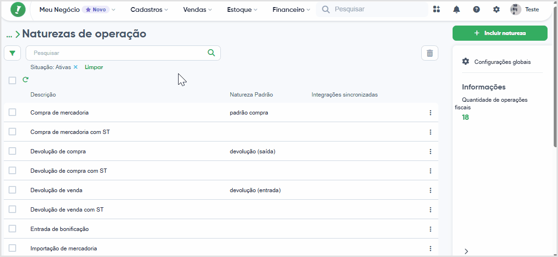Click the padrão compra value

(x=249, y=113)
